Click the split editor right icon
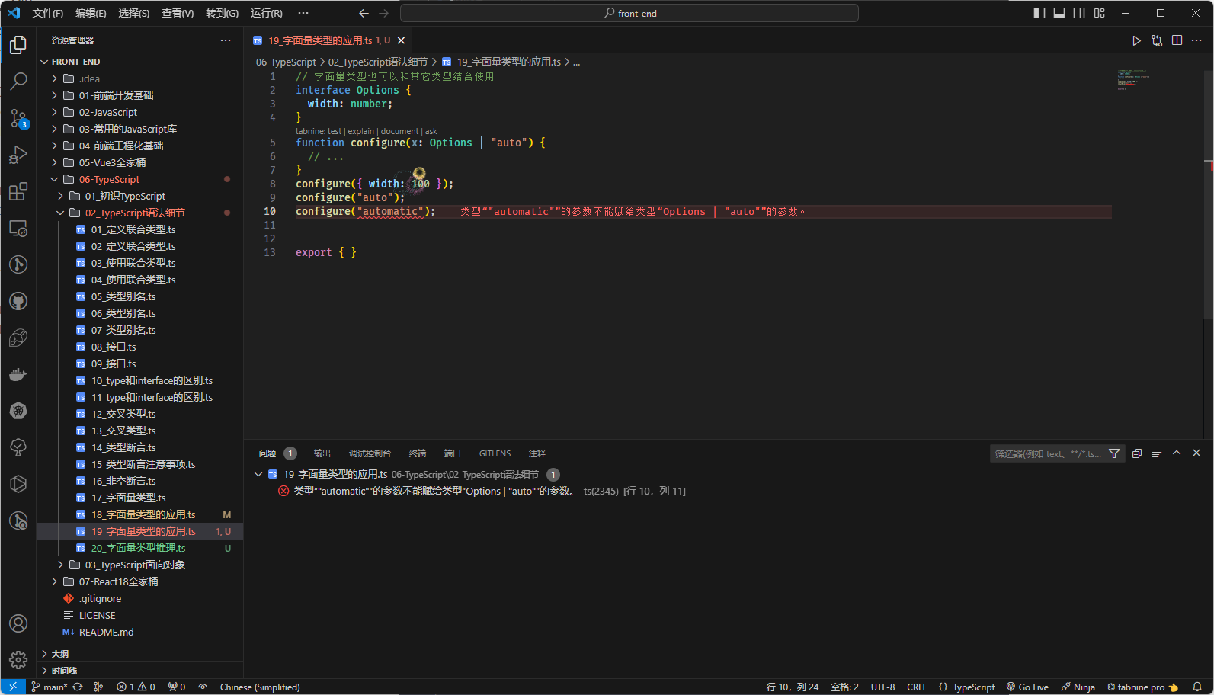The height and width of the screenshot is (695, 1214). pyautogui.click(x=1177, y=40)
